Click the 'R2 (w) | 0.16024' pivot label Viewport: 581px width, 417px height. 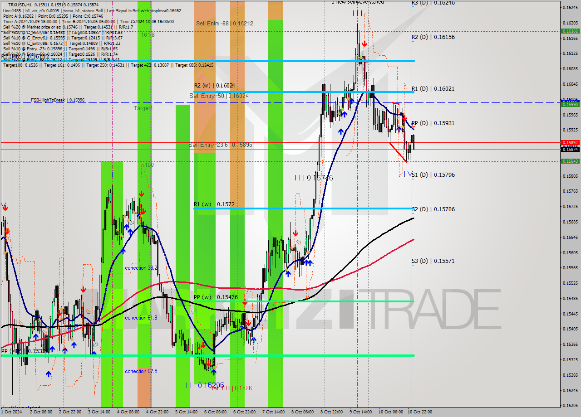pyautogui.click(x=214, y=85)
